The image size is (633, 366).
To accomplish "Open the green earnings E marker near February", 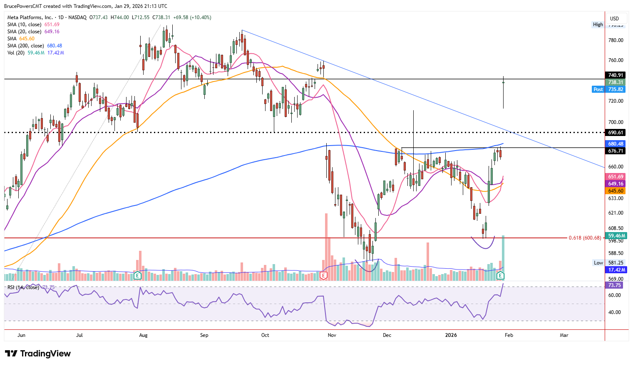I will [501, 275].
